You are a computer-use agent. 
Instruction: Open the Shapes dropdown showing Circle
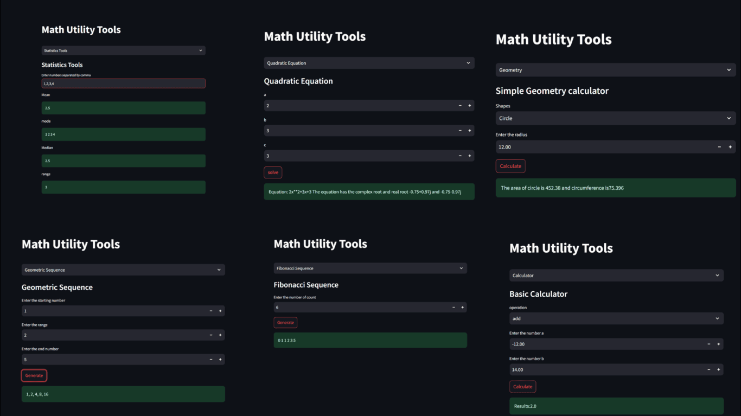tap(615, 118)
